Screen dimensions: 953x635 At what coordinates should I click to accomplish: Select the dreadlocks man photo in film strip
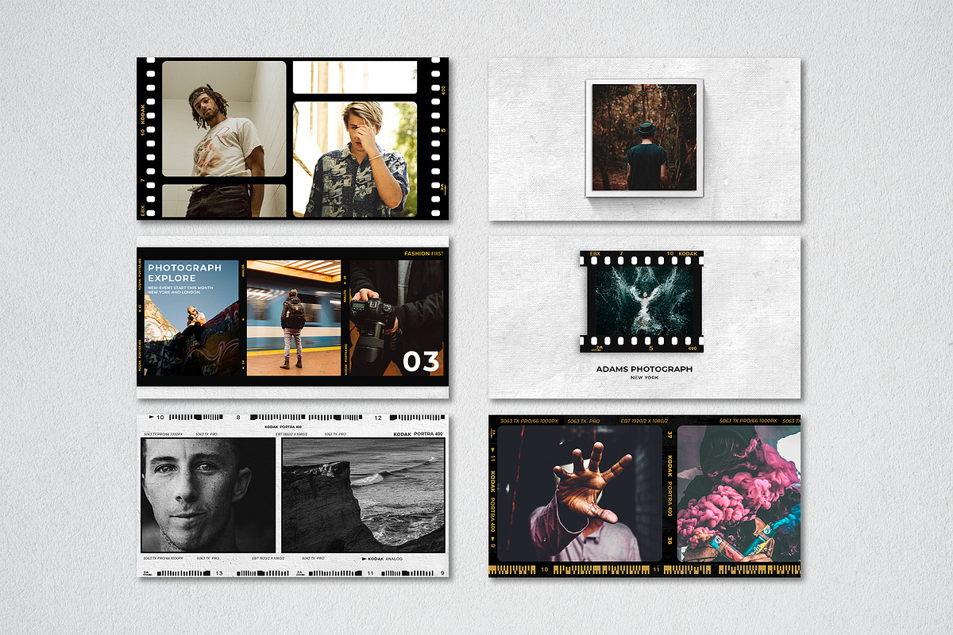[x=224, y=119]
